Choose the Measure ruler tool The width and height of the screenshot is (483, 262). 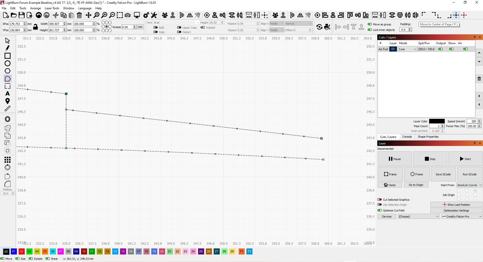pos(8,109)
